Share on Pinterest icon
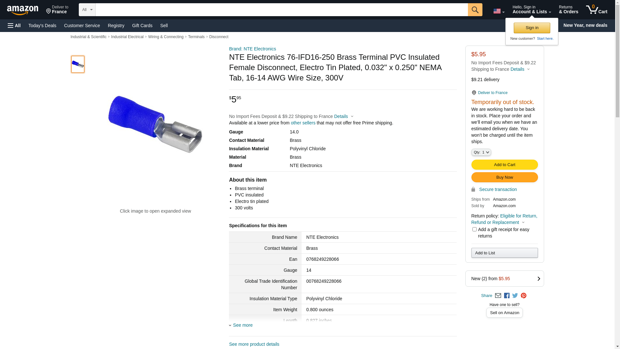The width and height of the screenshot is (620, 349). click(x=523, y=296)
